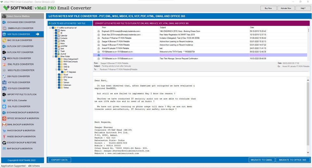Uncheck the Inbox folder checkbox
The height and width of the screenshot is (168, 312).
pos(56,44)
